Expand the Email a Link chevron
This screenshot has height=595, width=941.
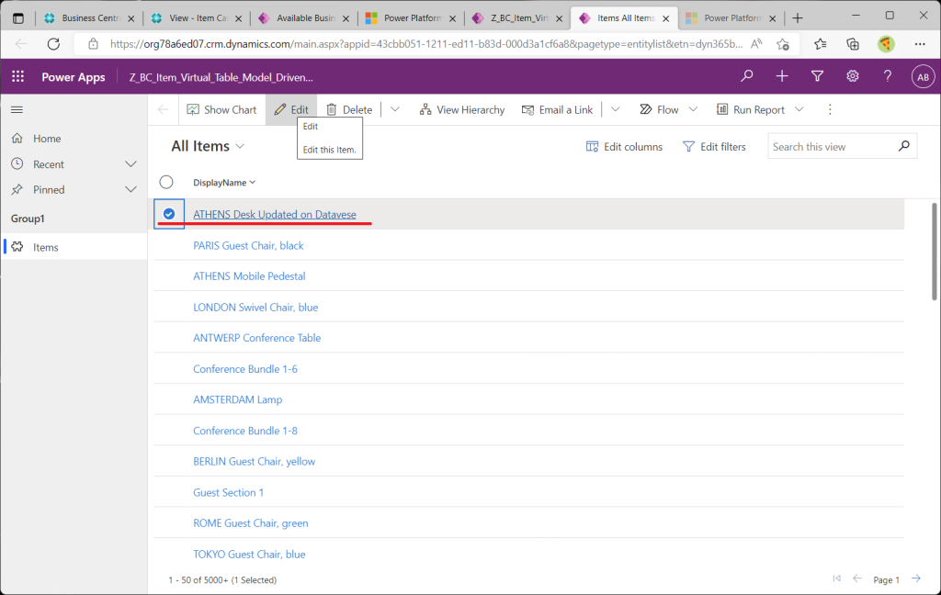point(615,110)
